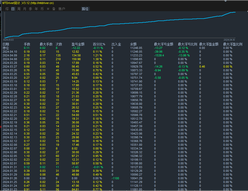
Task: Select the 周 weekly statistics icon
Action: 18,9
